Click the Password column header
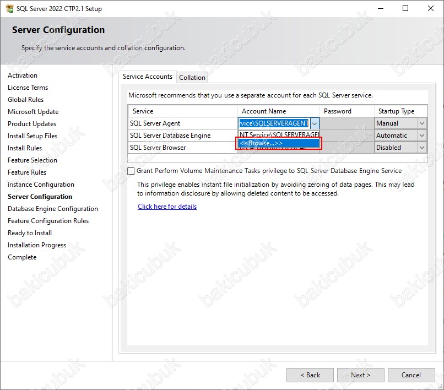This screenshot has width=444, height=390. 347,111
